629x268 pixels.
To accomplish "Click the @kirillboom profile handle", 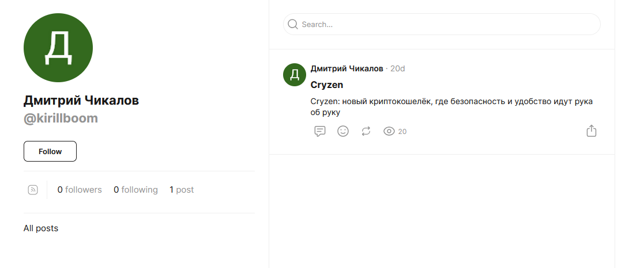I will point(61,118).
